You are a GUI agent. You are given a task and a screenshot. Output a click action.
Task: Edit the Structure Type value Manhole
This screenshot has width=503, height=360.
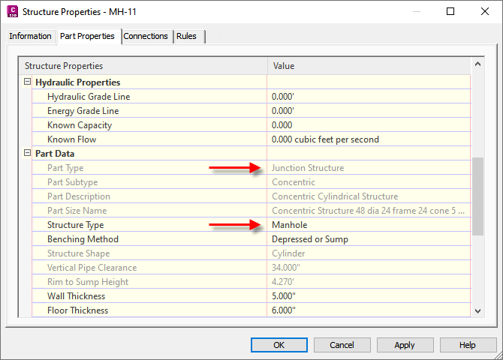tap(368, 225)
